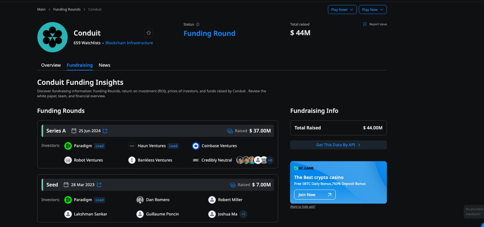The image size is (484, 227).
Task: Open the Blockchain Infrastructure category link
Action: pyautogui.click(x=129, y=43)
